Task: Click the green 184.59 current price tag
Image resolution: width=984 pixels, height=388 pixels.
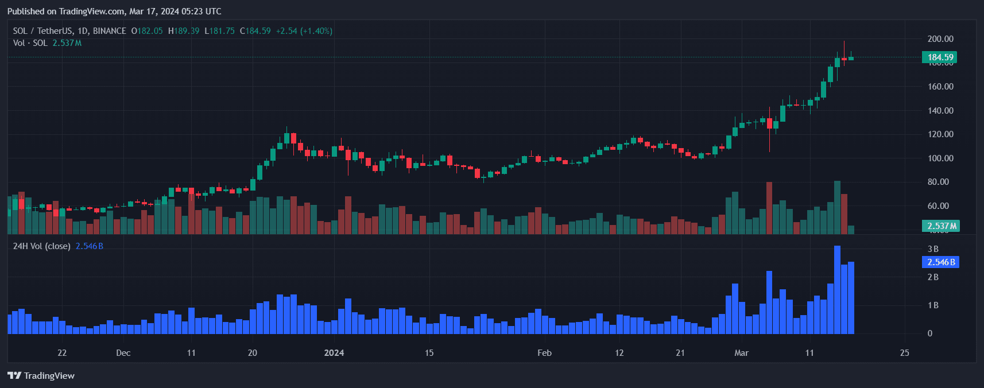Action: [940, 57]
